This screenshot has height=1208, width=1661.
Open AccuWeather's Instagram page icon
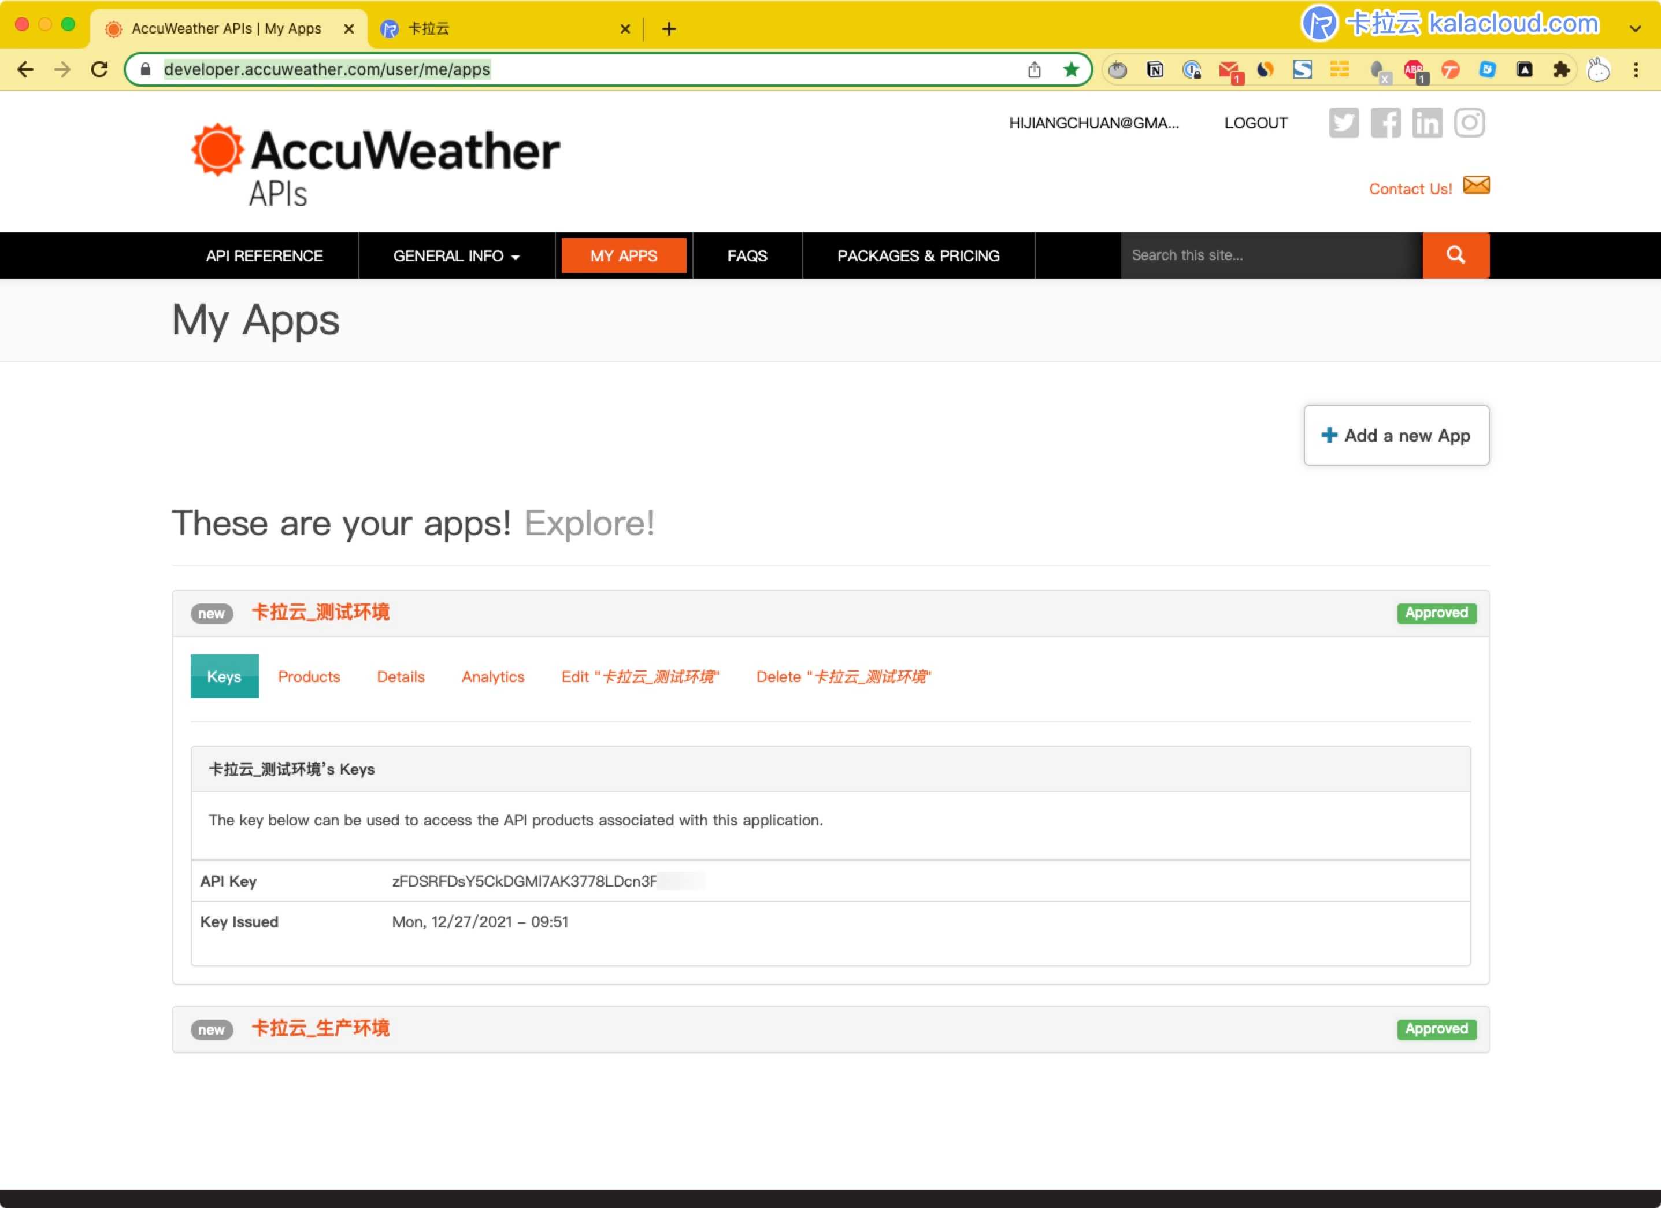1469,123
